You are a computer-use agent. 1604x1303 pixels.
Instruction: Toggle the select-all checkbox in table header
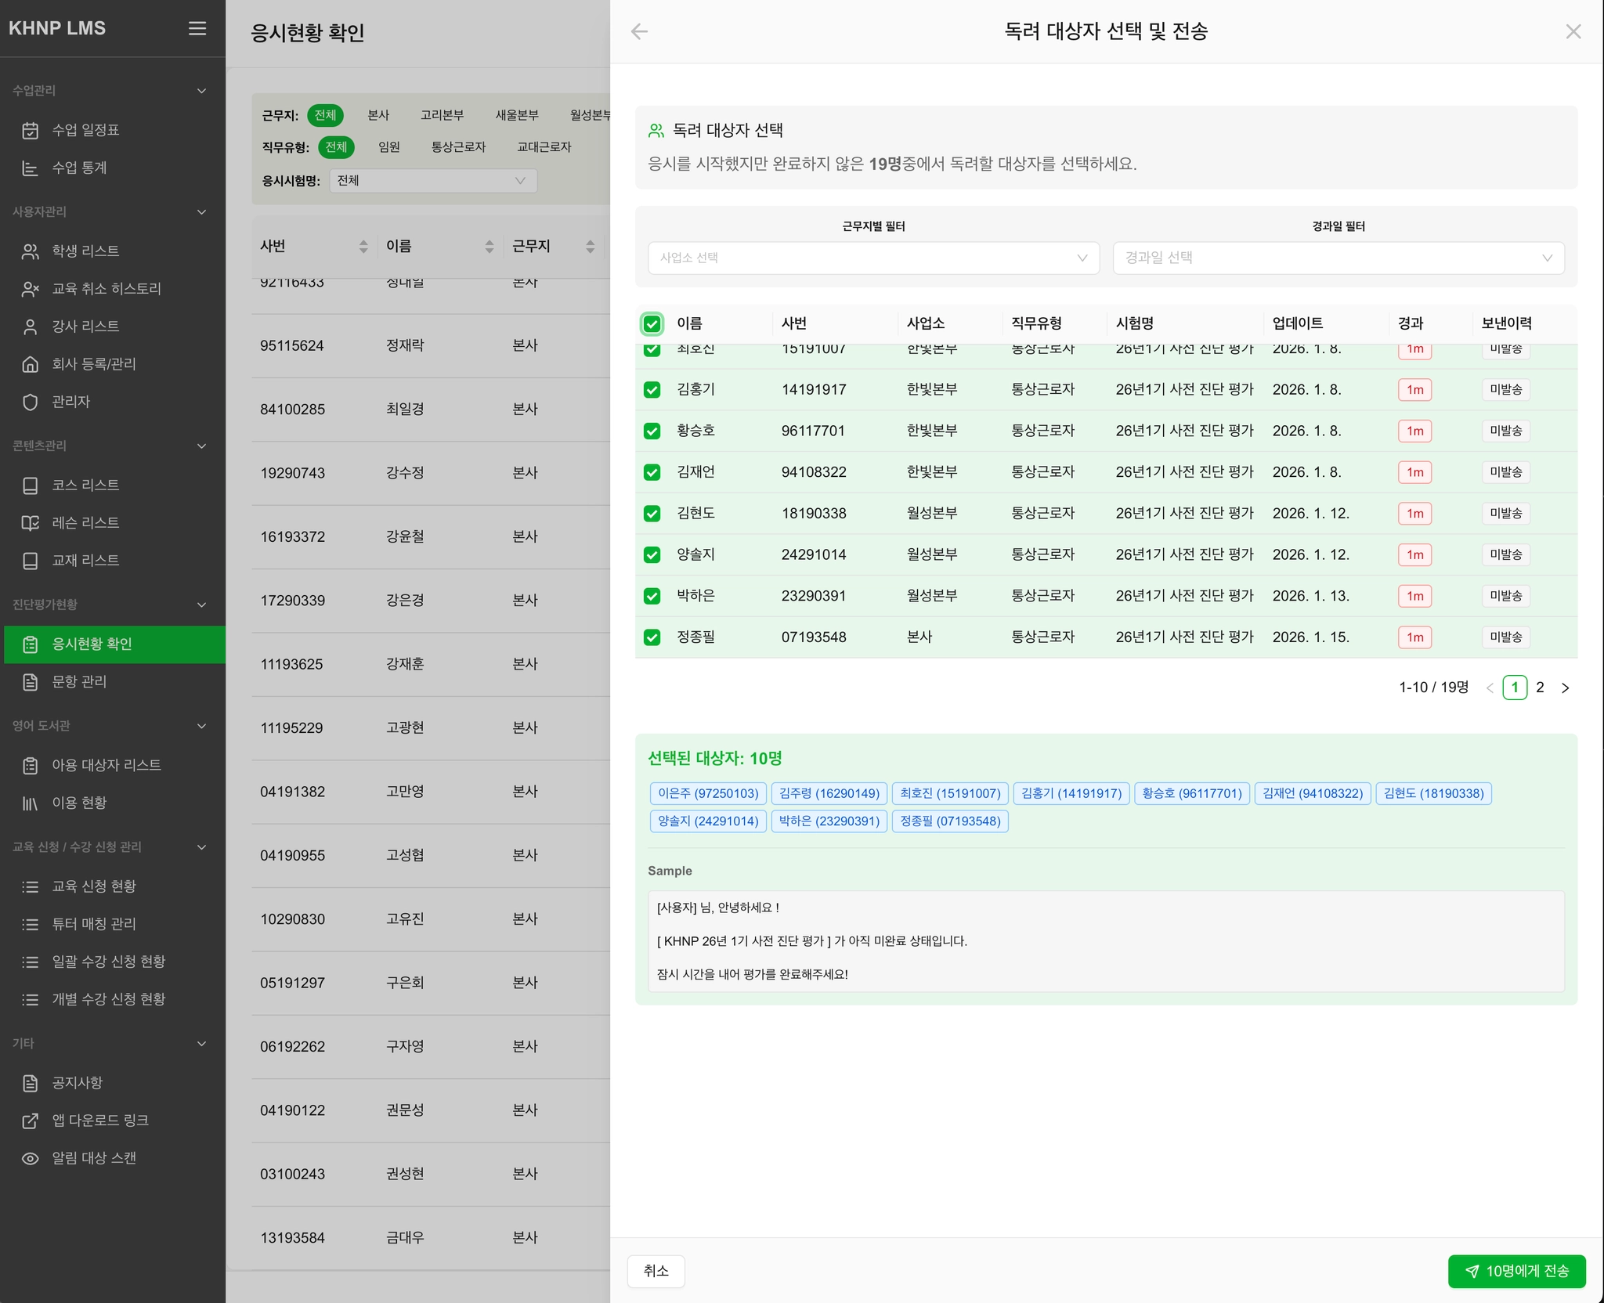652,323
